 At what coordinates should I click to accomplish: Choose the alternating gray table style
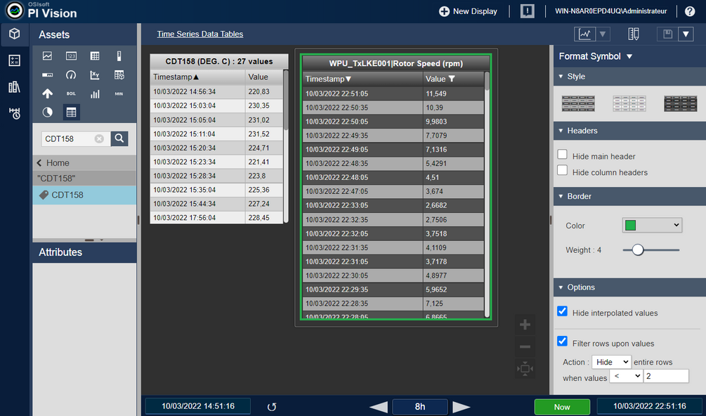tap(578, 103)
